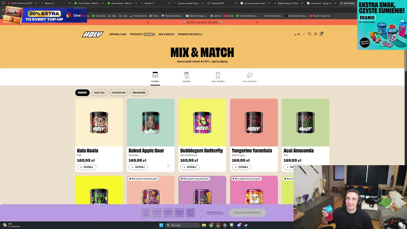
Task: Select the Poj. Saszetki sachet type
Action: [x=249, y=77]
